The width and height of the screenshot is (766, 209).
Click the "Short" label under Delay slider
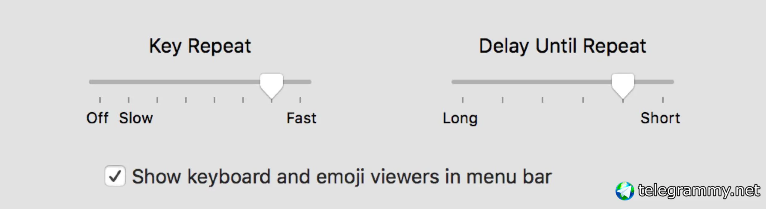(x=660, y=118)
